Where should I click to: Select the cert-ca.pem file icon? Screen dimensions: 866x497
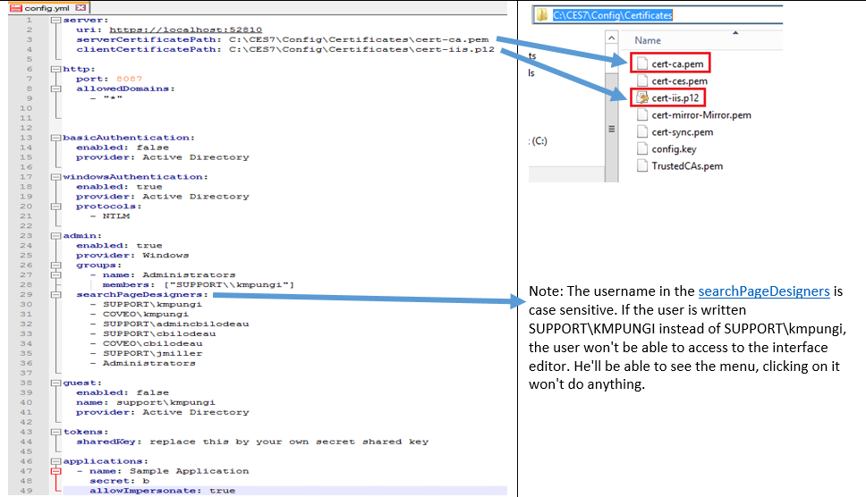[x=641, y=63]
